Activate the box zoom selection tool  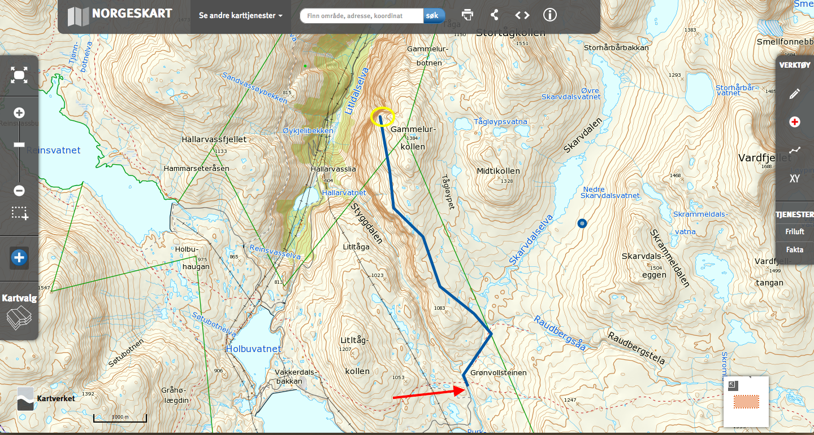(20, 213)
